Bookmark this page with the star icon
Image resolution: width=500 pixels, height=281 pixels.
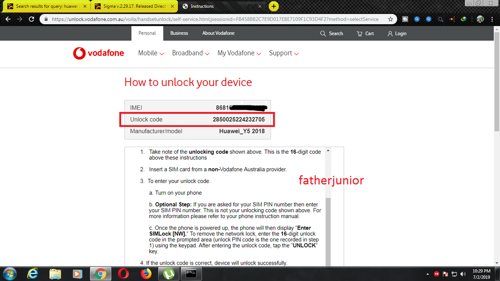point(390,19)
